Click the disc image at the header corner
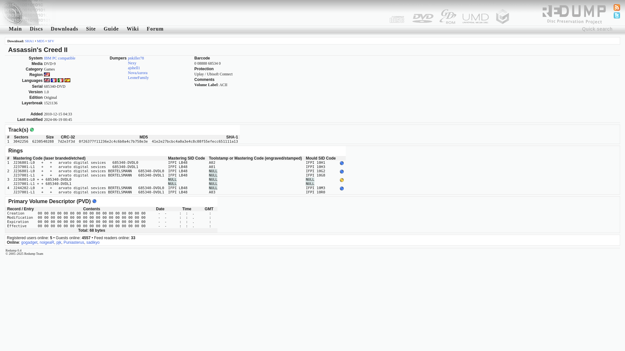The width and height of the screenshot is (625, 351). [28, 13]
